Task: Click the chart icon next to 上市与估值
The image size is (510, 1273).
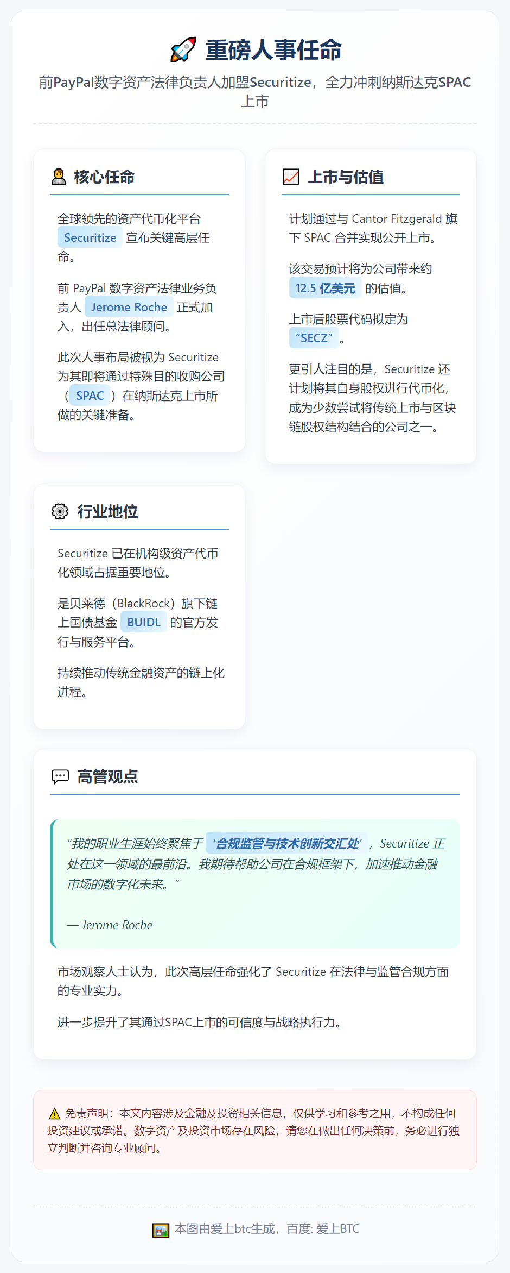Action: (x=291, y=177)
